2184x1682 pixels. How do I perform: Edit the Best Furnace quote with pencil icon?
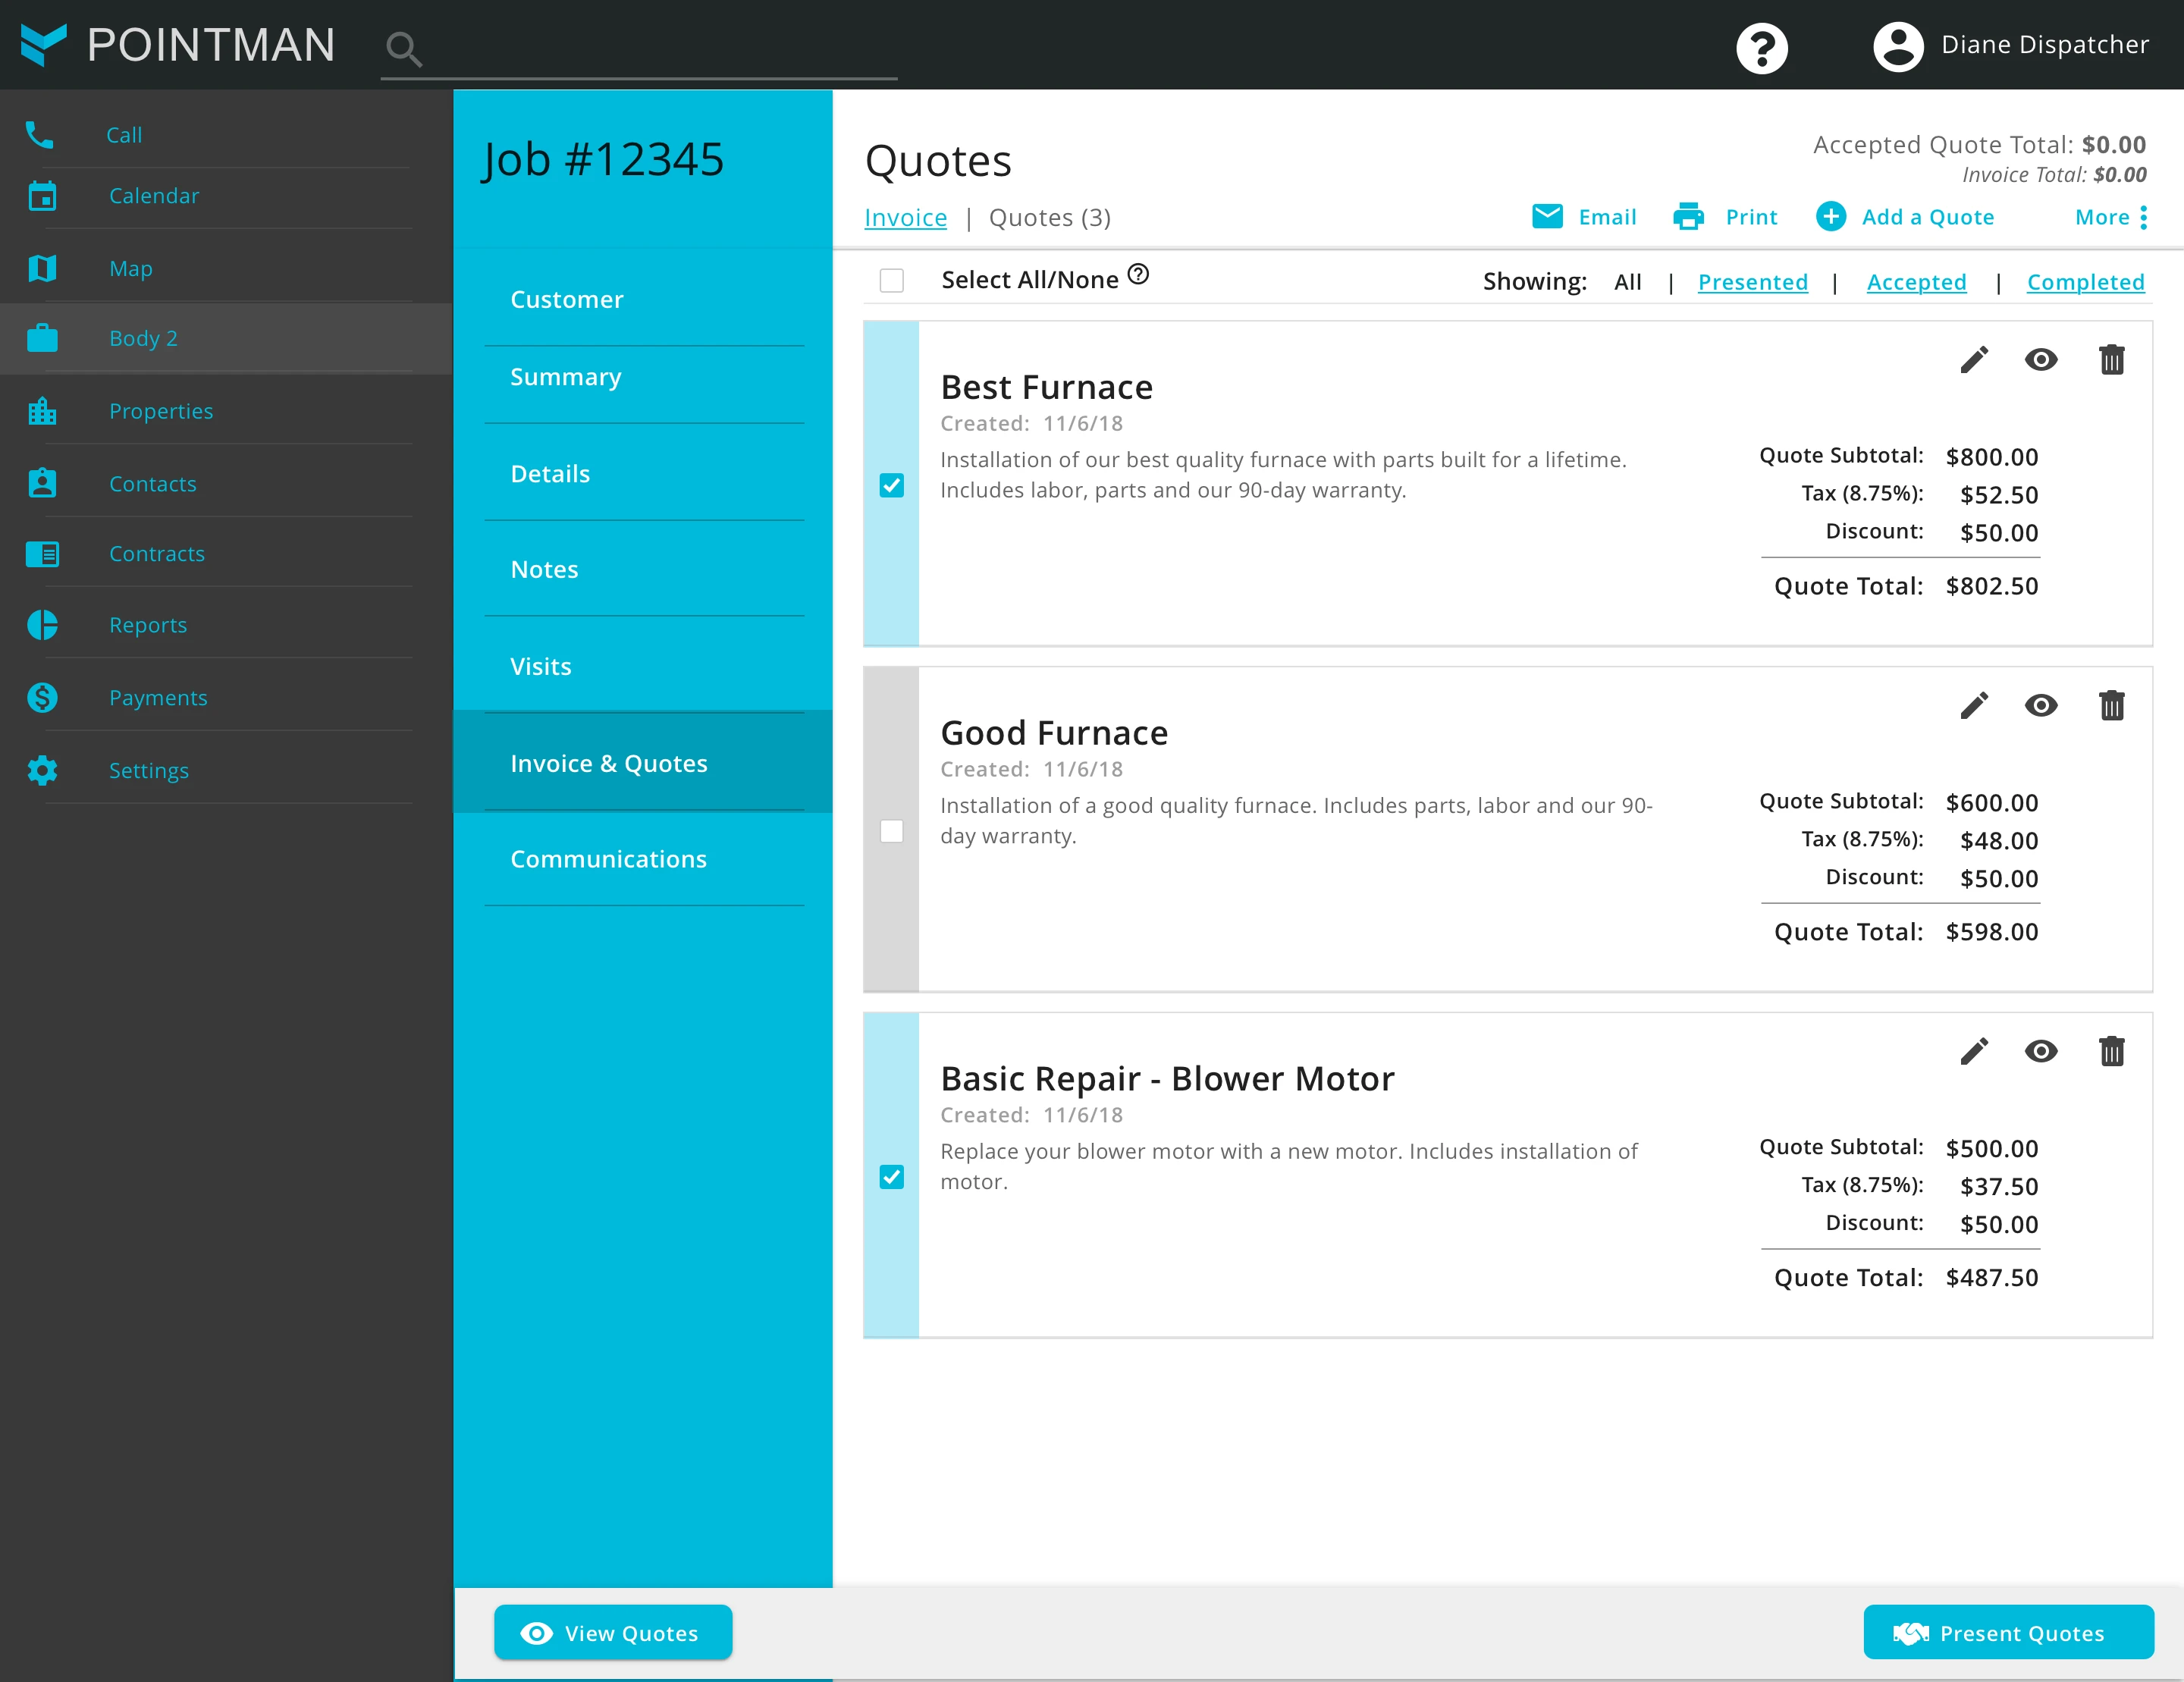pyautogui.click(x=1973, y=360)
